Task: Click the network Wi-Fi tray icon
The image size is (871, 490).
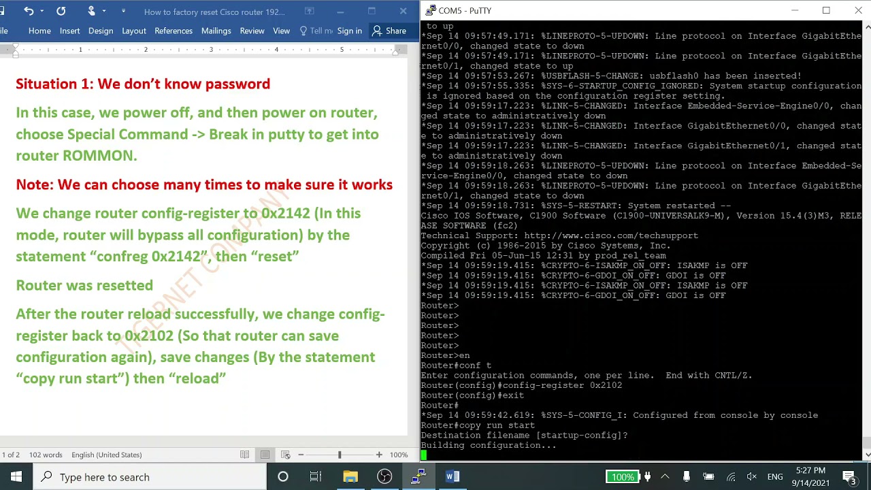Action: click(731, 477)
